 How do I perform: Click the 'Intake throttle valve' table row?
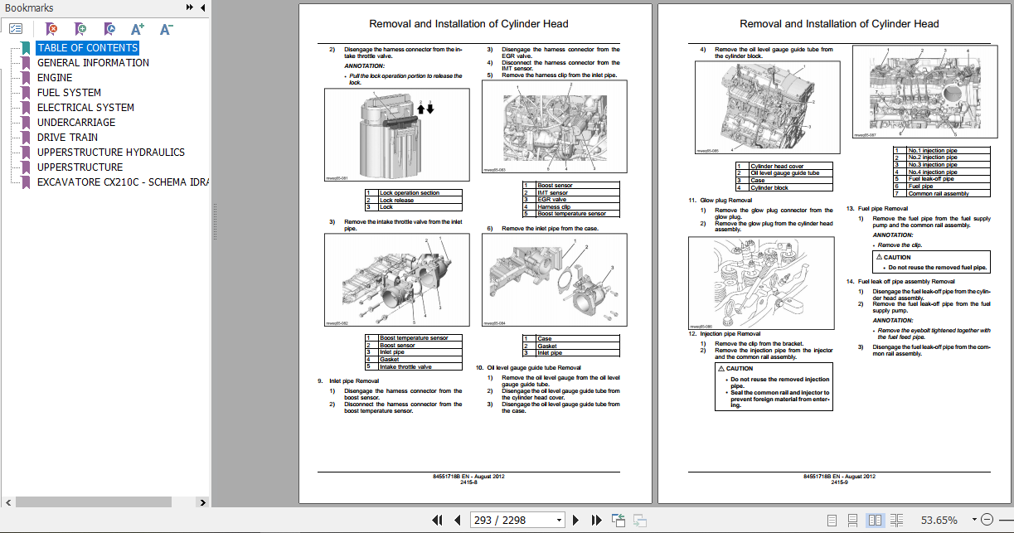413,366
